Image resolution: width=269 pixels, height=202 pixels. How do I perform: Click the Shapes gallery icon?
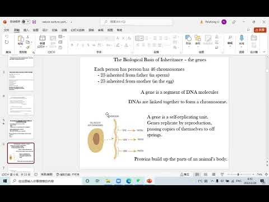point(188,38)
